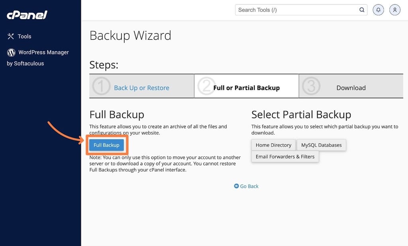Image resolution: width=408 pixels, height=246 pixels.
Task: Choose Home Directory partial backup
Action: point(273,145)
